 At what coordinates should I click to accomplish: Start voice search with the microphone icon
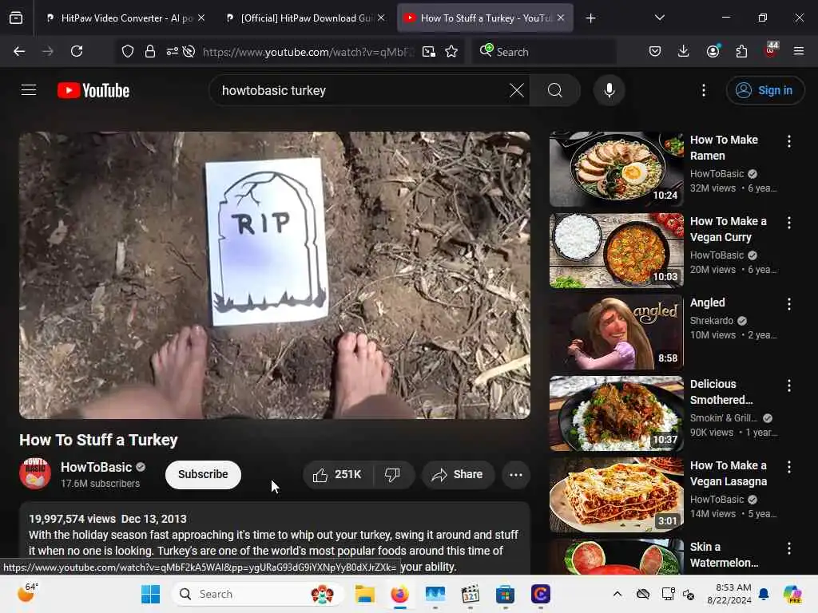coord(609,90)
